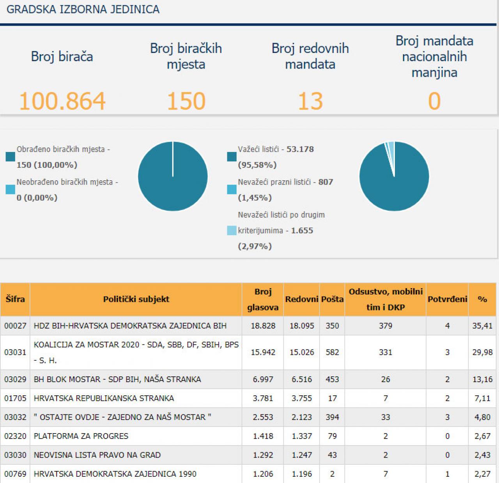Select the Potvrđeni column header
This screenshot has width=499, height=483.
tap(447, 299)
